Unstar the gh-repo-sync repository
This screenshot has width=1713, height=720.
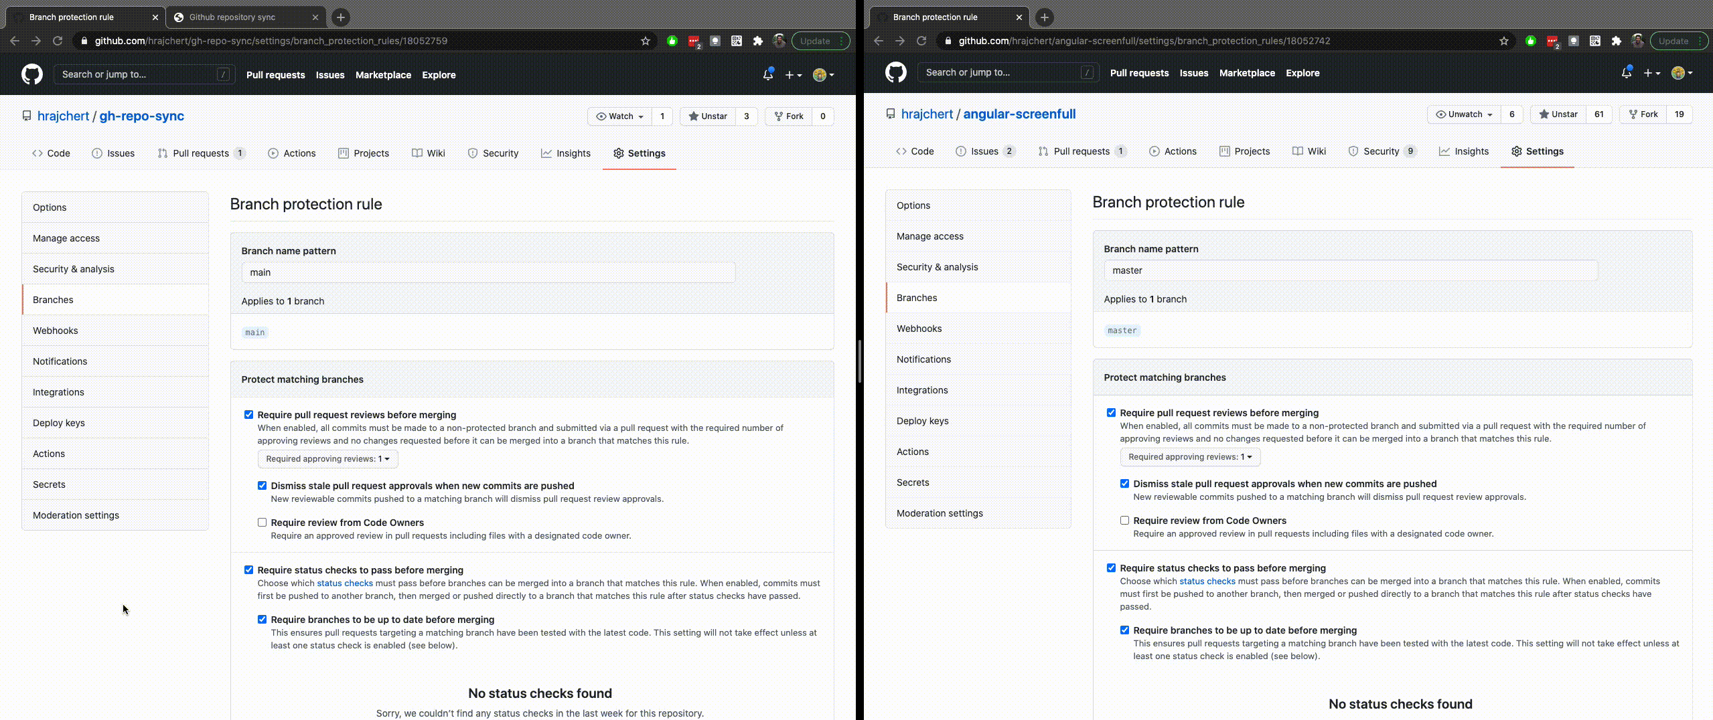point(708,116)
